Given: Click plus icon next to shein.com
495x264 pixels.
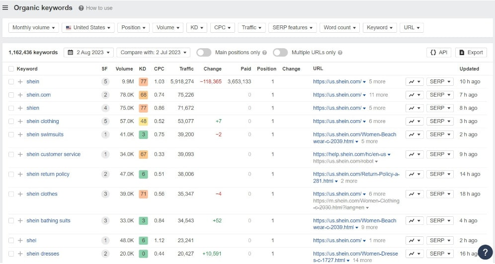Looking at the screenshot, I should tap(20, 95).
